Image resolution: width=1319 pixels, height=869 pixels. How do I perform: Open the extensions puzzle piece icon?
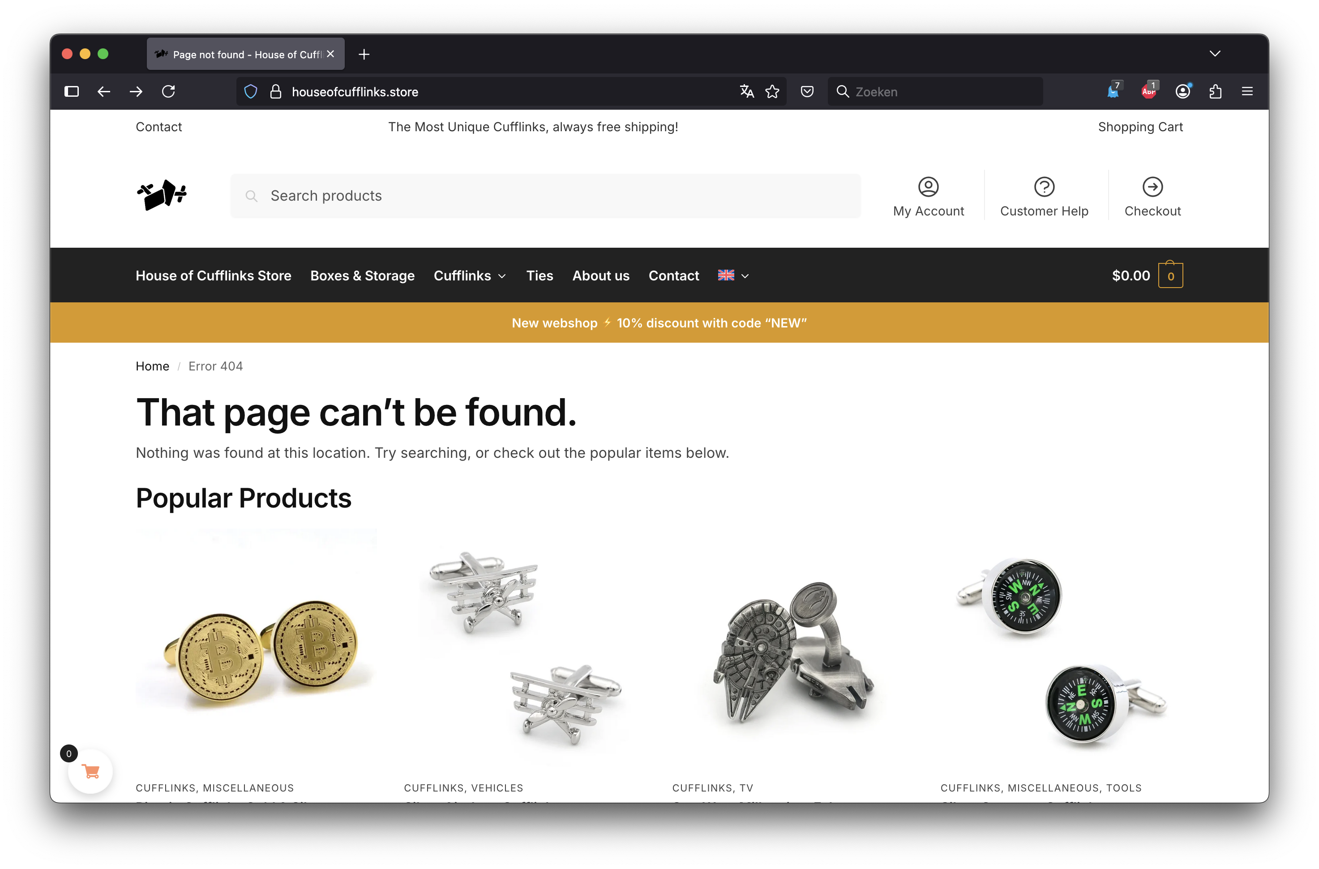tap(1216, 91)
